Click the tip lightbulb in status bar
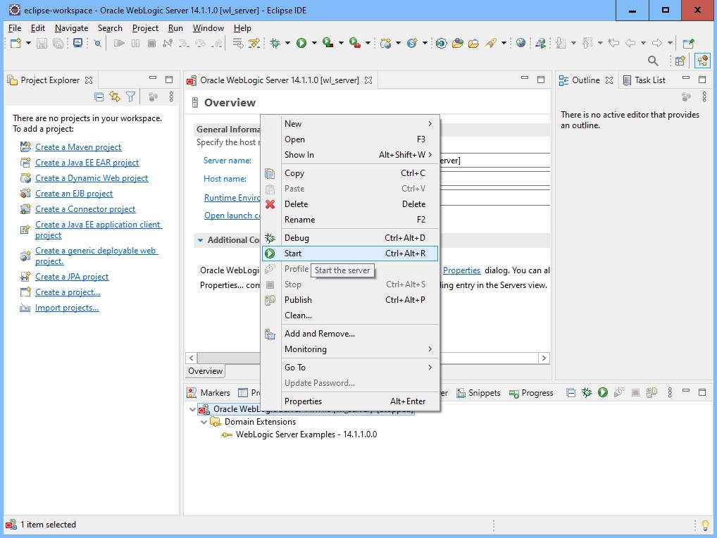The image size is (717, 538). [x=705, y=525]
